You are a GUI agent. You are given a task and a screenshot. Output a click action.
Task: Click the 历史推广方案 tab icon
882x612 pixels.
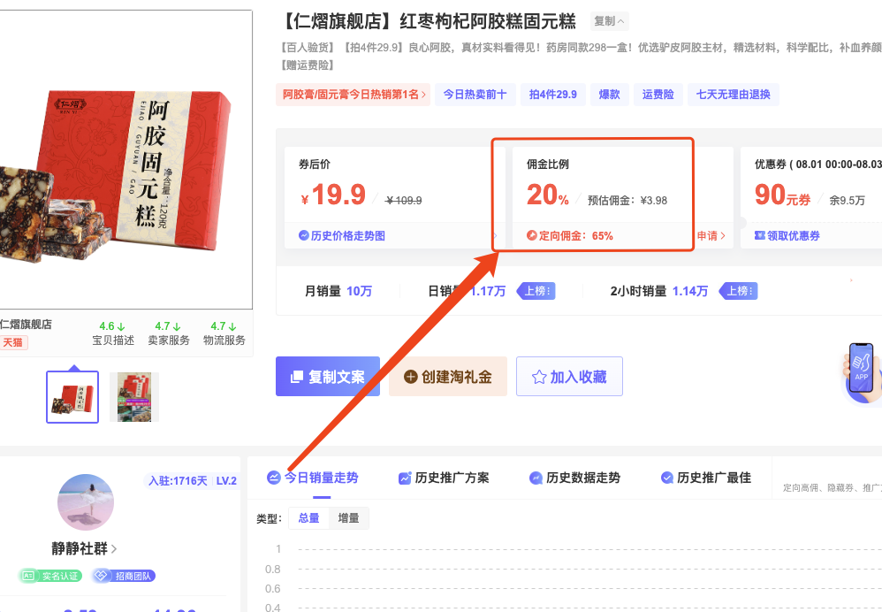point(405,478)
